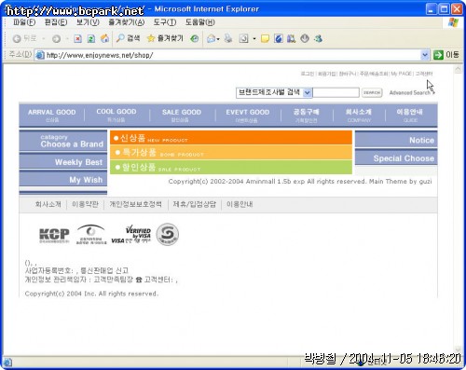The width and height of the screenshot is (466, 370).
Task: Open the company intro (회사소개) nav tab
Action: 359,115
